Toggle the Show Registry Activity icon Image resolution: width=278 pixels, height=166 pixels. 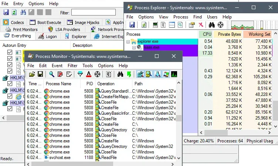coord(140,74)
